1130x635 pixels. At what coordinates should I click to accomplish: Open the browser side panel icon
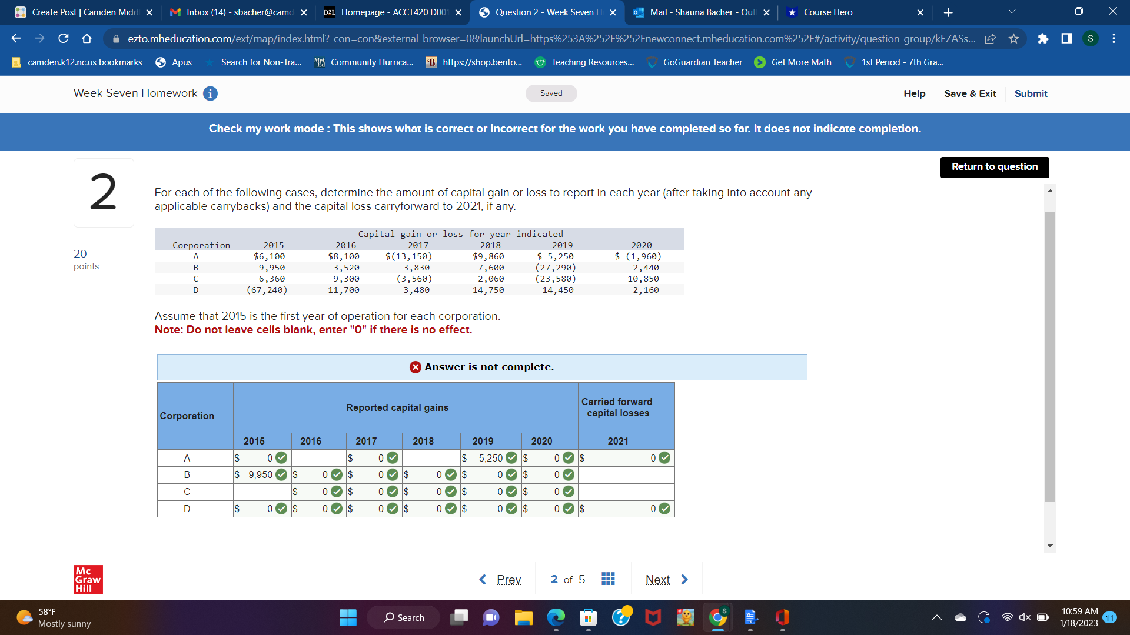point(1066,39)
